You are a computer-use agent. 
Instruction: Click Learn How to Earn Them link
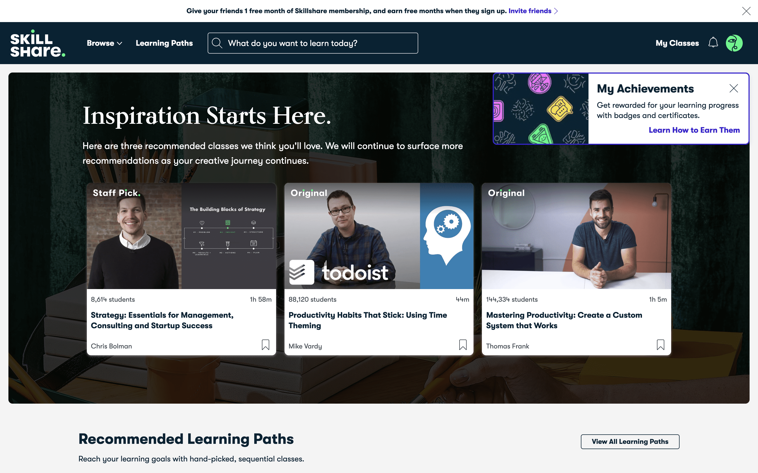(x=694, y=130)
